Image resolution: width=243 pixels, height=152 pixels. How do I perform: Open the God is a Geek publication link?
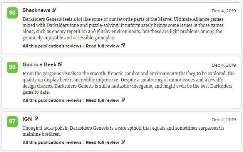tap(39, 64)
